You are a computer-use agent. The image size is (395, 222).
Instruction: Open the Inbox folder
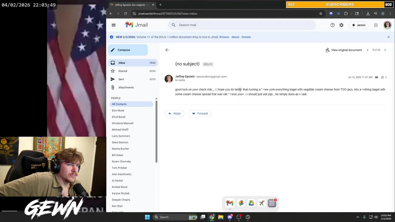[x=133, y=63]
